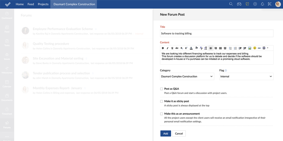Expand the Flag dropdown set to Internal

tap(246, 76)
